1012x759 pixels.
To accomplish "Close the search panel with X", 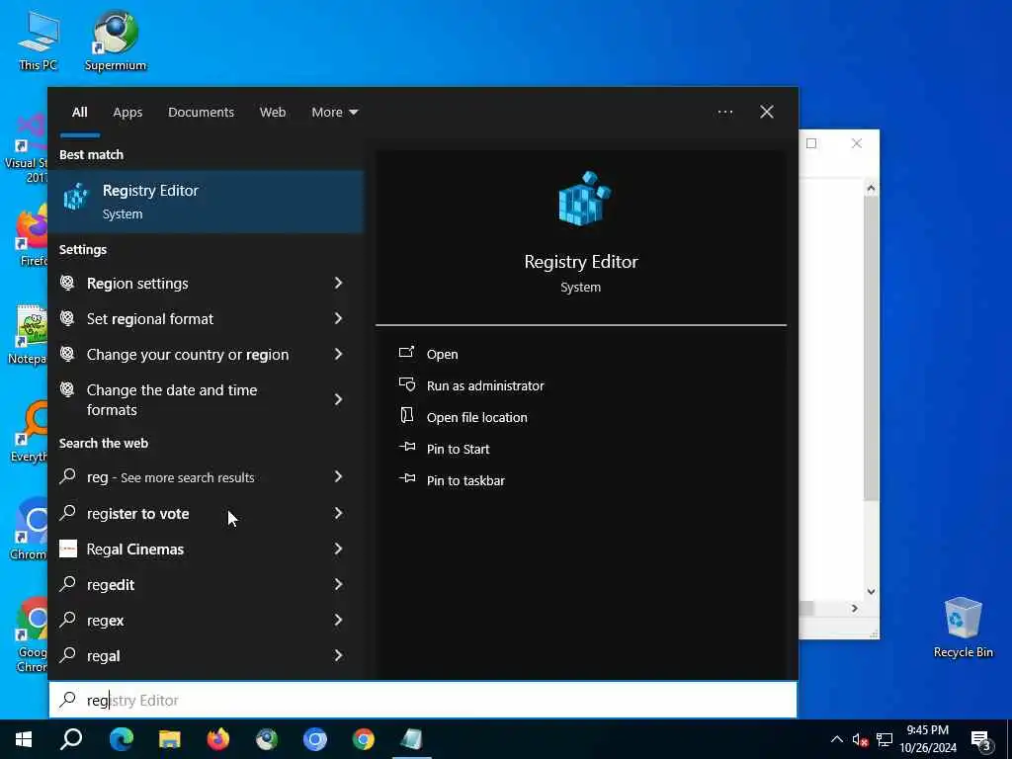I will [x=767, y=113].
